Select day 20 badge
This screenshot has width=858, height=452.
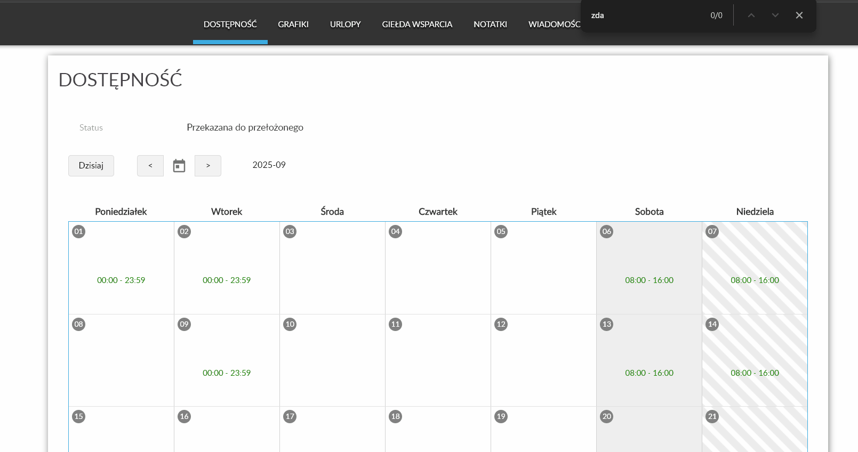[606, 416]
